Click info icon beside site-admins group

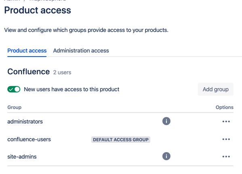166,156
